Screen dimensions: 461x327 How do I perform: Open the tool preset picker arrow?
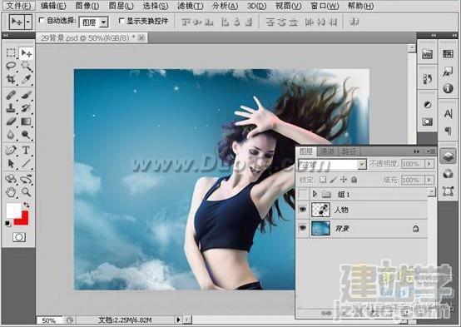click(x=28, y=22)
